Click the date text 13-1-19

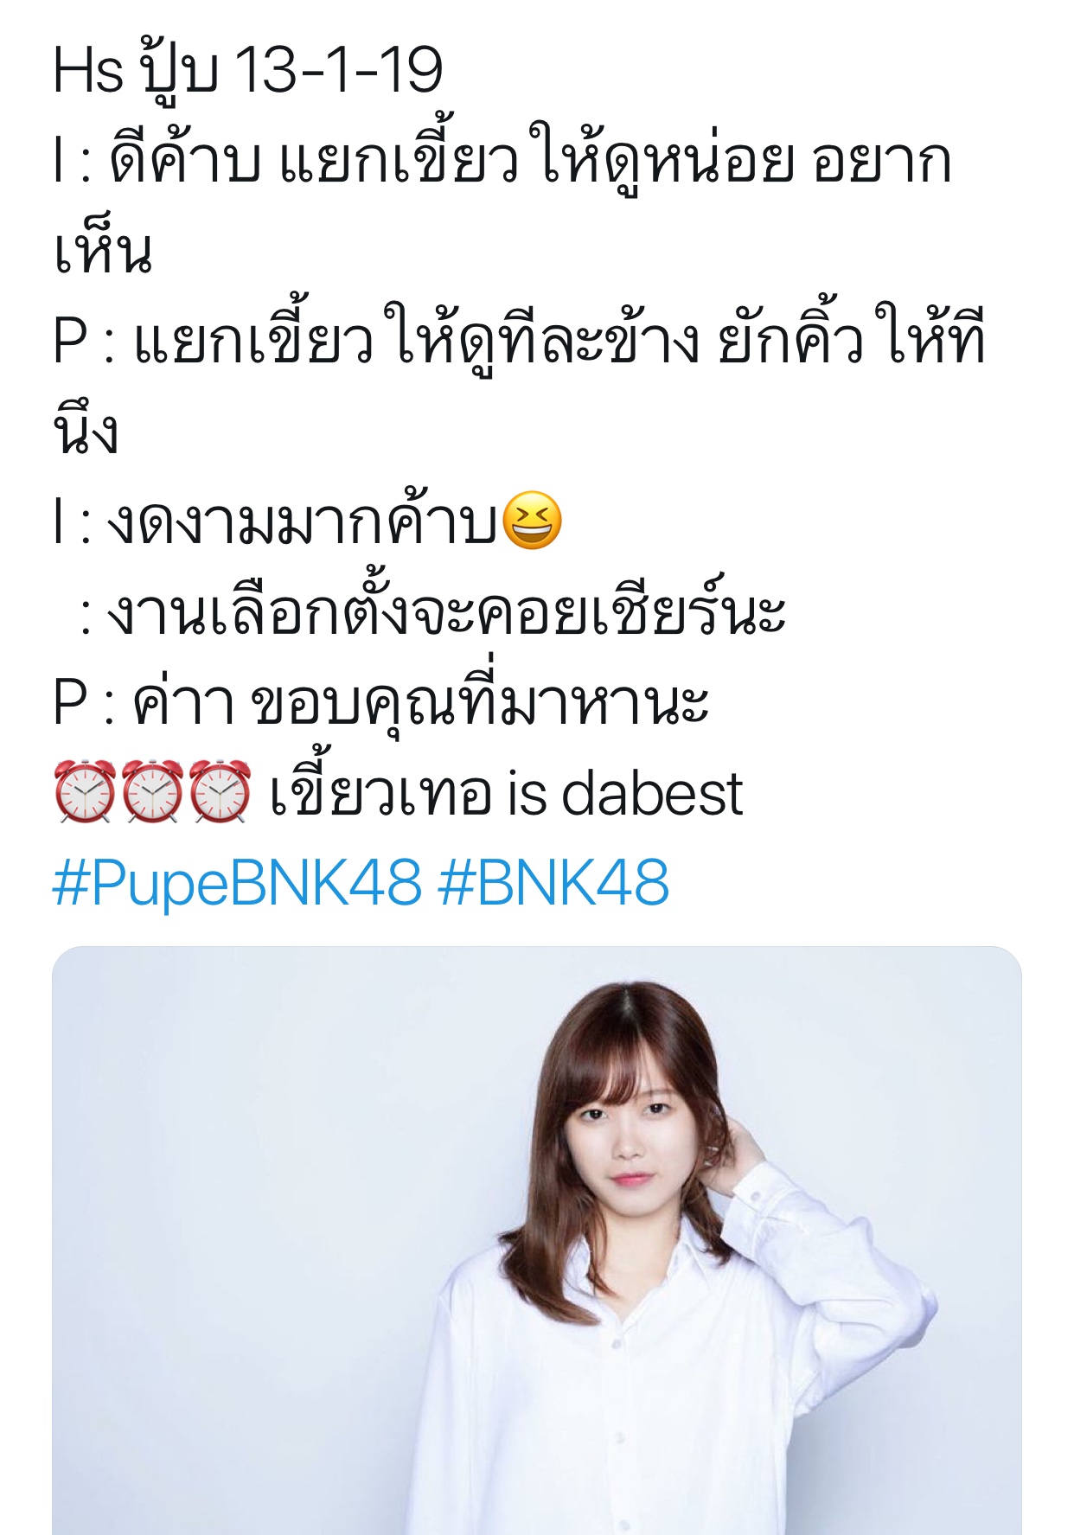338,69
